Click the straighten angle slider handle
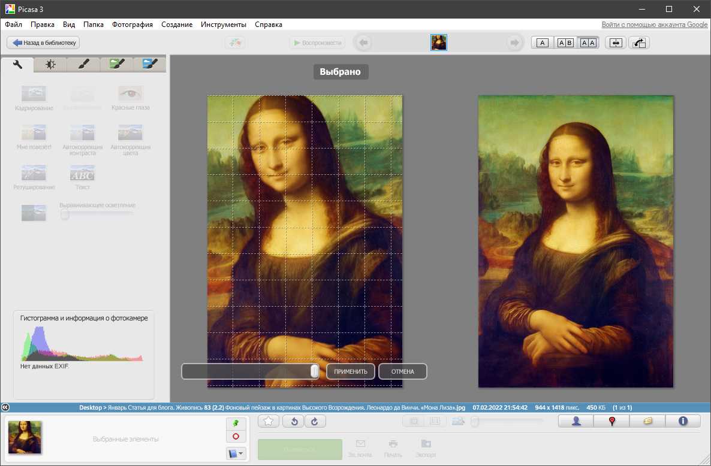 click(x=315, y=371)
